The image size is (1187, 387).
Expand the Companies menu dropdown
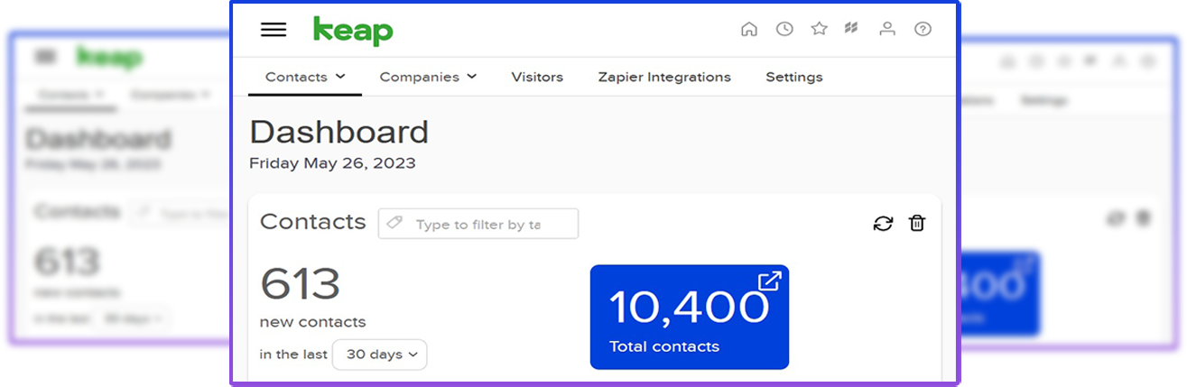[x=428, y=77]
